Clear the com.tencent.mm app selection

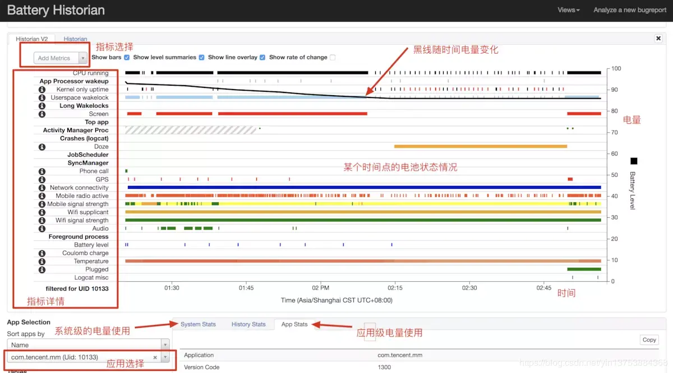coord(155,357)
